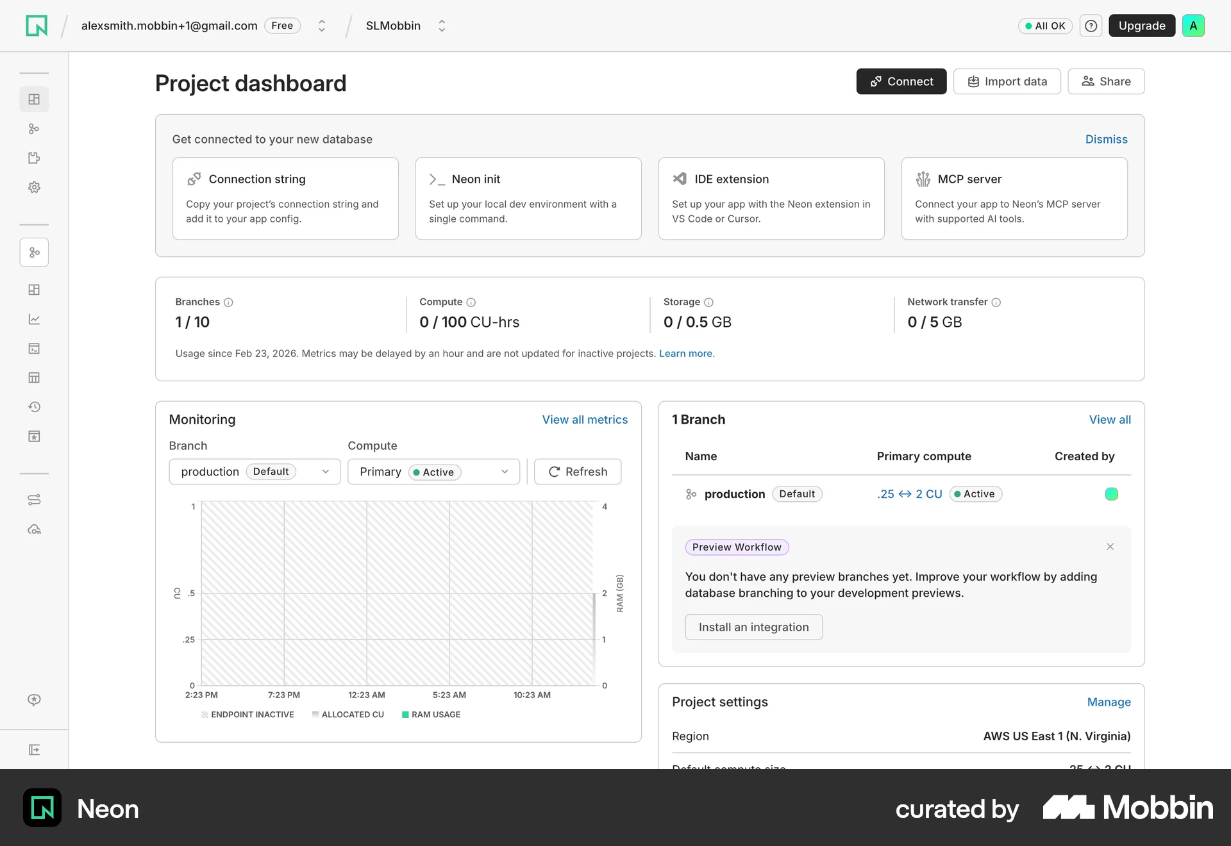1231x846 pixels.
Task: Open the SQL Editor icon in the sidebar
Action: 34,349
